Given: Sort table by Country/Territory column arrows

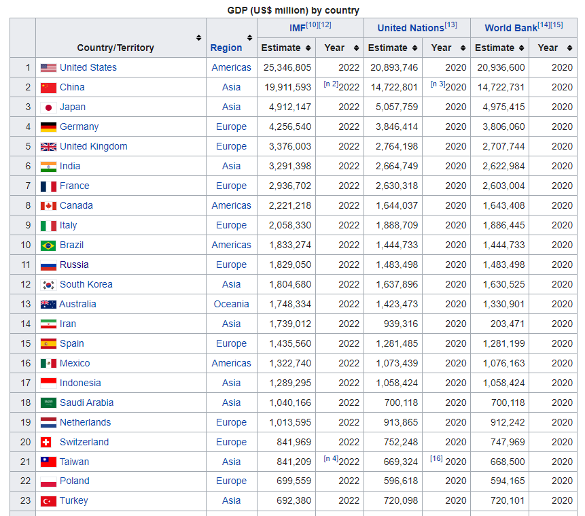Looking at the screenshot, I should tap(198, 38).
